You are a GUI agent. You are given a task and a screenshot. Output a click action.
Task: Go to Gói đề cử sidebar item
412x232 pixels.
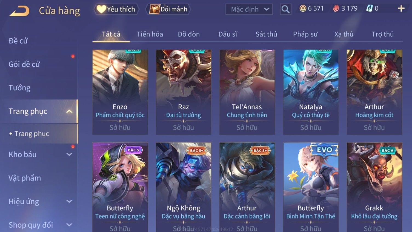pos(24,64)
